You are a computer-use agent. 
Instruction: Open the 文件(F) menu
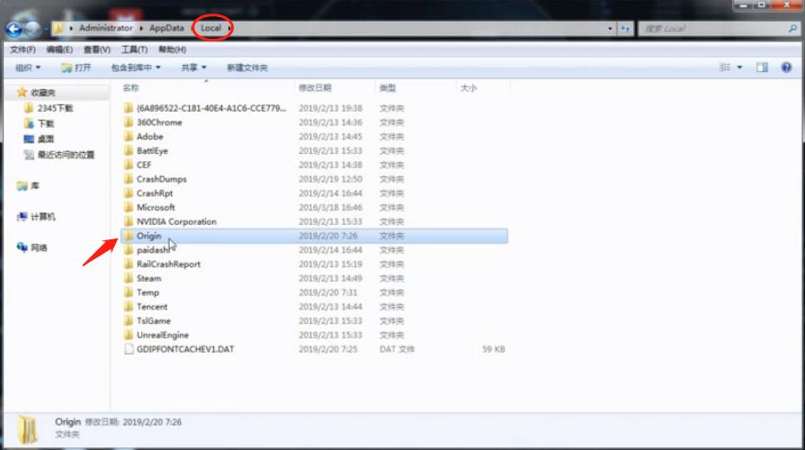pos(22,49)
